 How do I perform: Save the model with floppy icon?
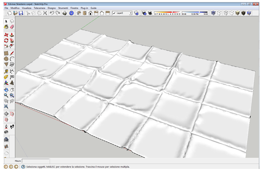click(x=21, y=13)
